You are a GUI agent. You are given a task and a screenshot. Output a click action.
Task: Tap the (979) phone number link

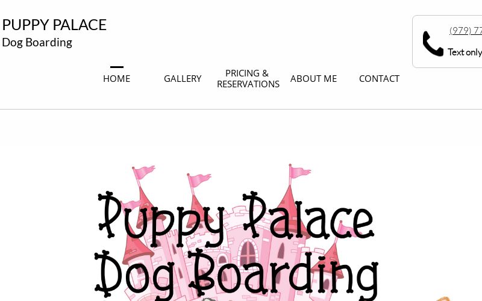[466, 31]
